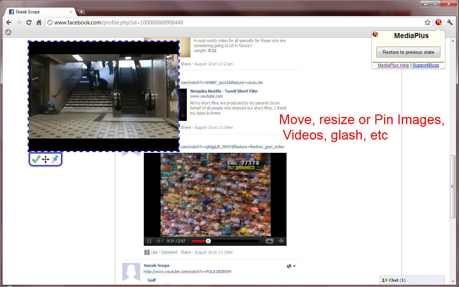Click the cricket crowd video frame

coord(215,195)
